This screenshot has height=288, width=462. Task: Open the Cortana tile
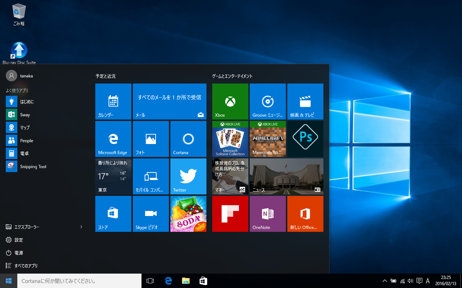188,139
